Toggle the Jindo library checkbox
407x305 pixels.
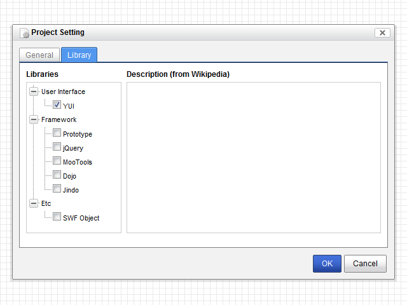coord(57,189)
